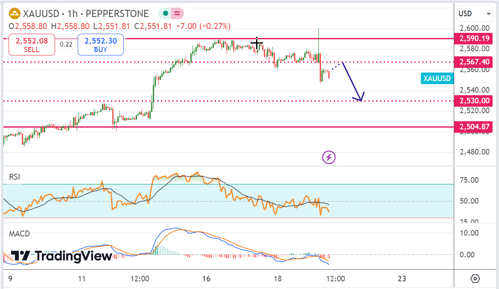Click the cyan XAUUSD symbol tag

coord(437,79)
